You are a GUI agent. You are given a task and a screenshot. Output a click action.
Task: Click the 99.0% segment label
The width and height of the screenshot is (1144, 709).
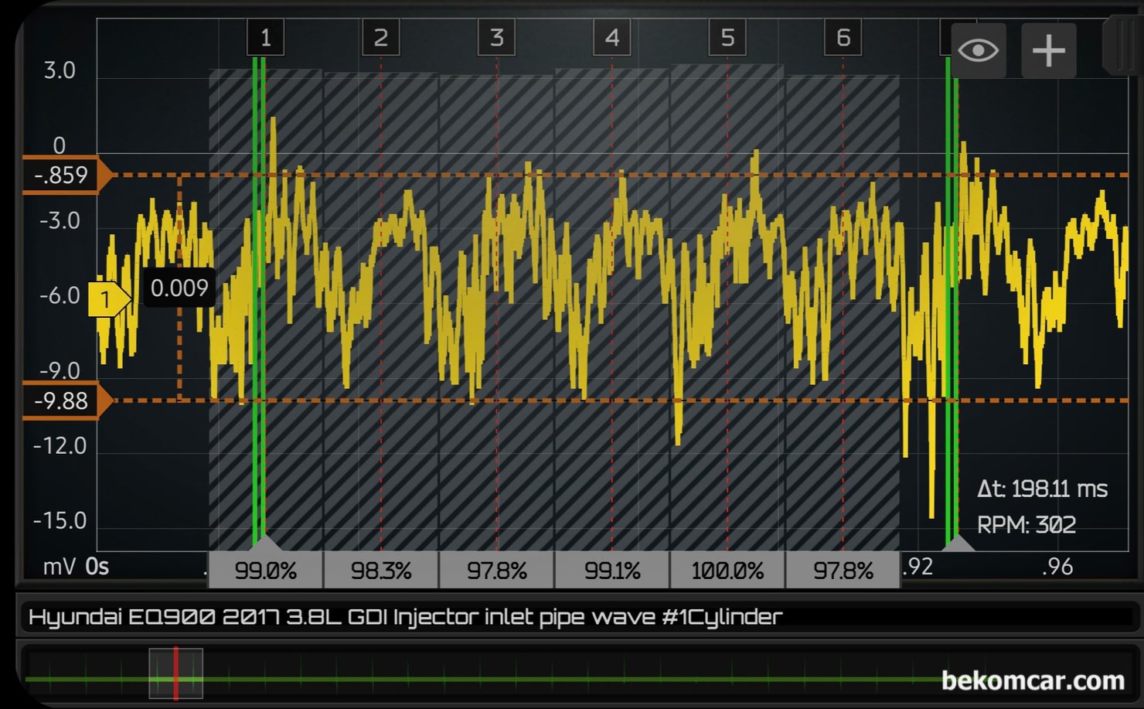point(265,571)
